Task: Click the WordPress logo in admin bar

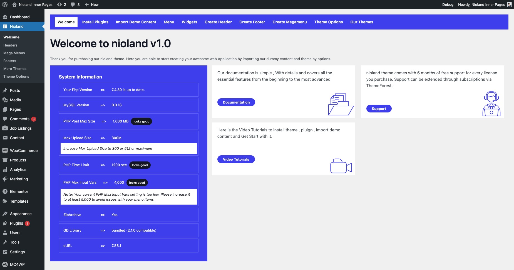Action: click(5, 4)
